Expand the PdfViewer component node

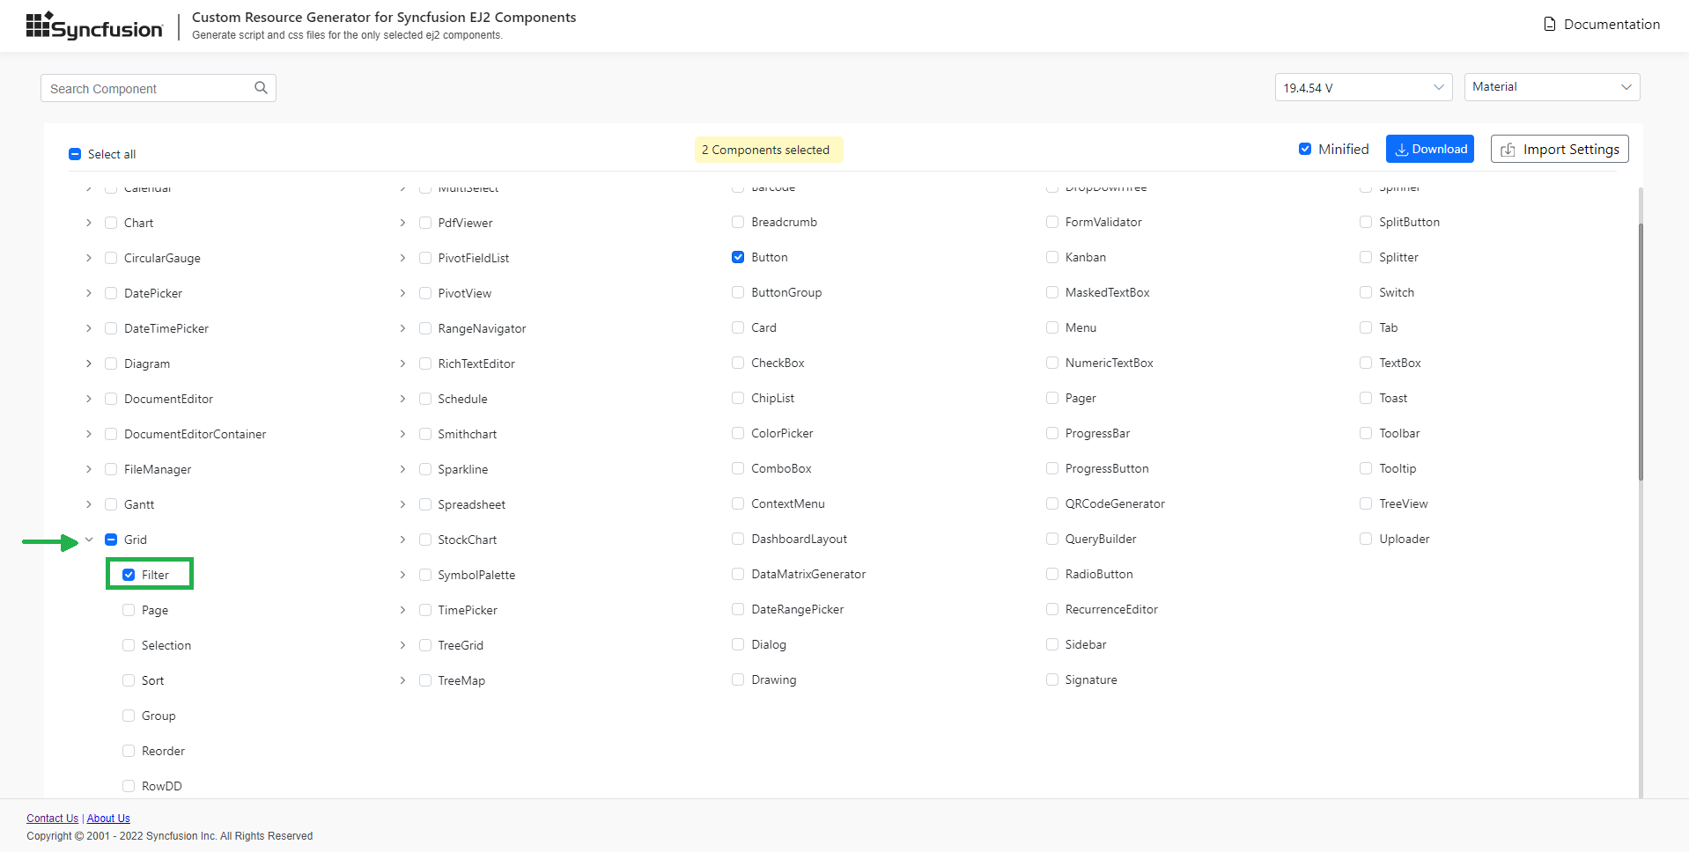(402, 223)
